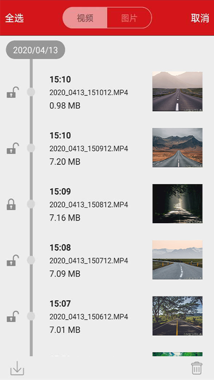This screenshot has height=380, width=214.
Task: Select timeline dot for 15:07 entry
Action: point(31,316)
